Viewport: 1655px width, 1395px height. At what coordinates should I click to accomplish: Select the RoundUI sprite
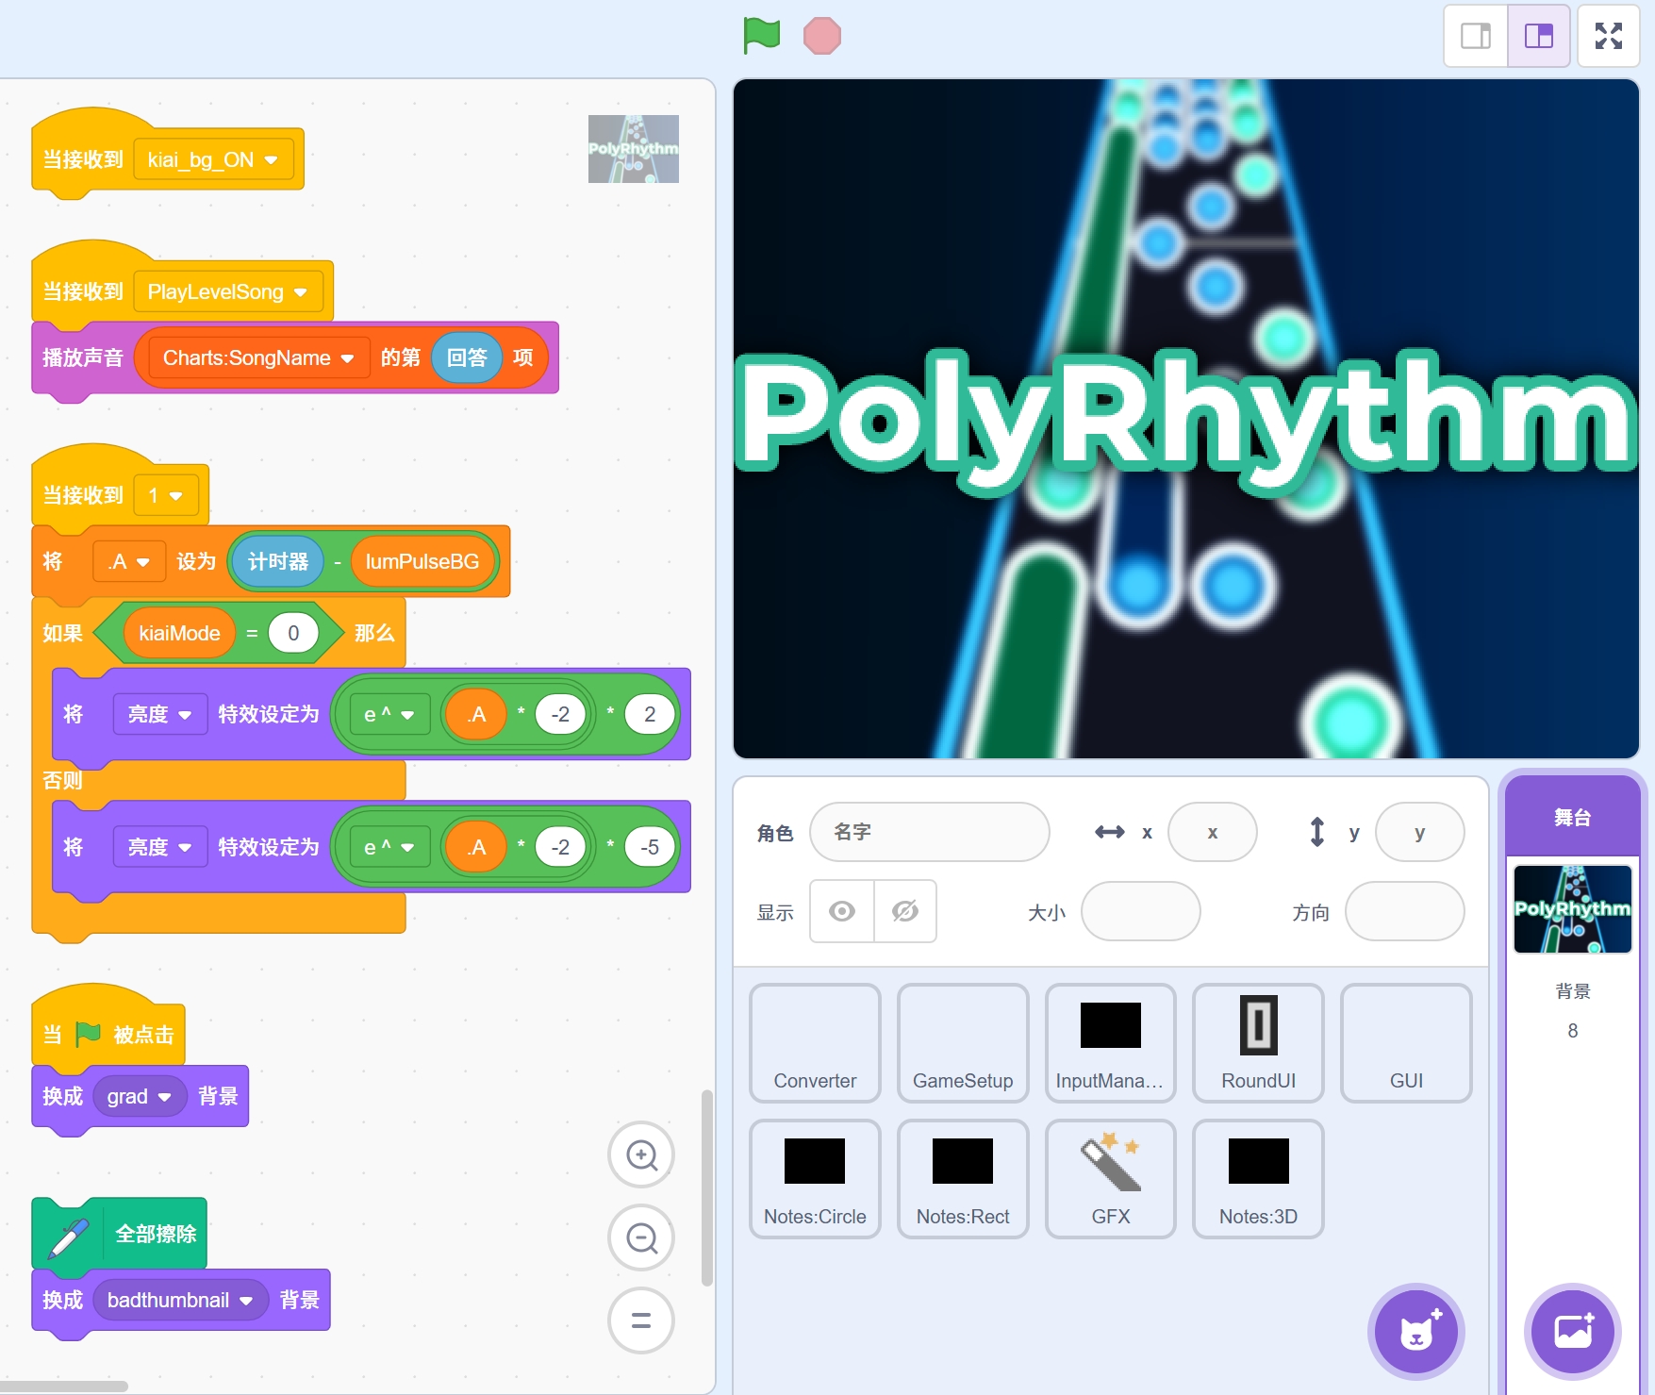(x=1258, y=1042)
